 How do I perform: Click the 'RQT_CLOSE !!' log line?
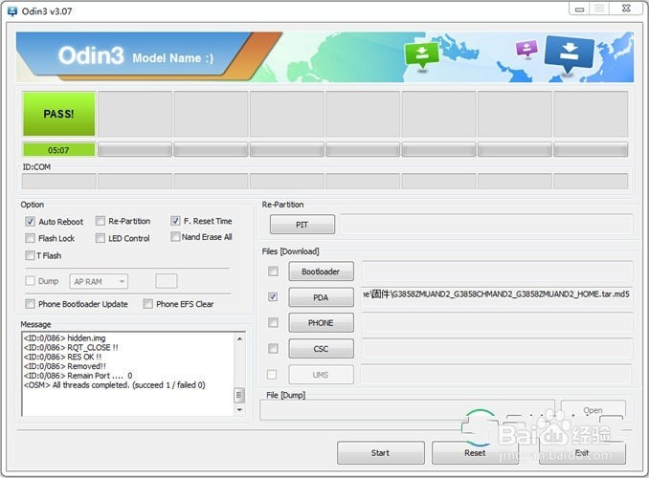(71, 347)
